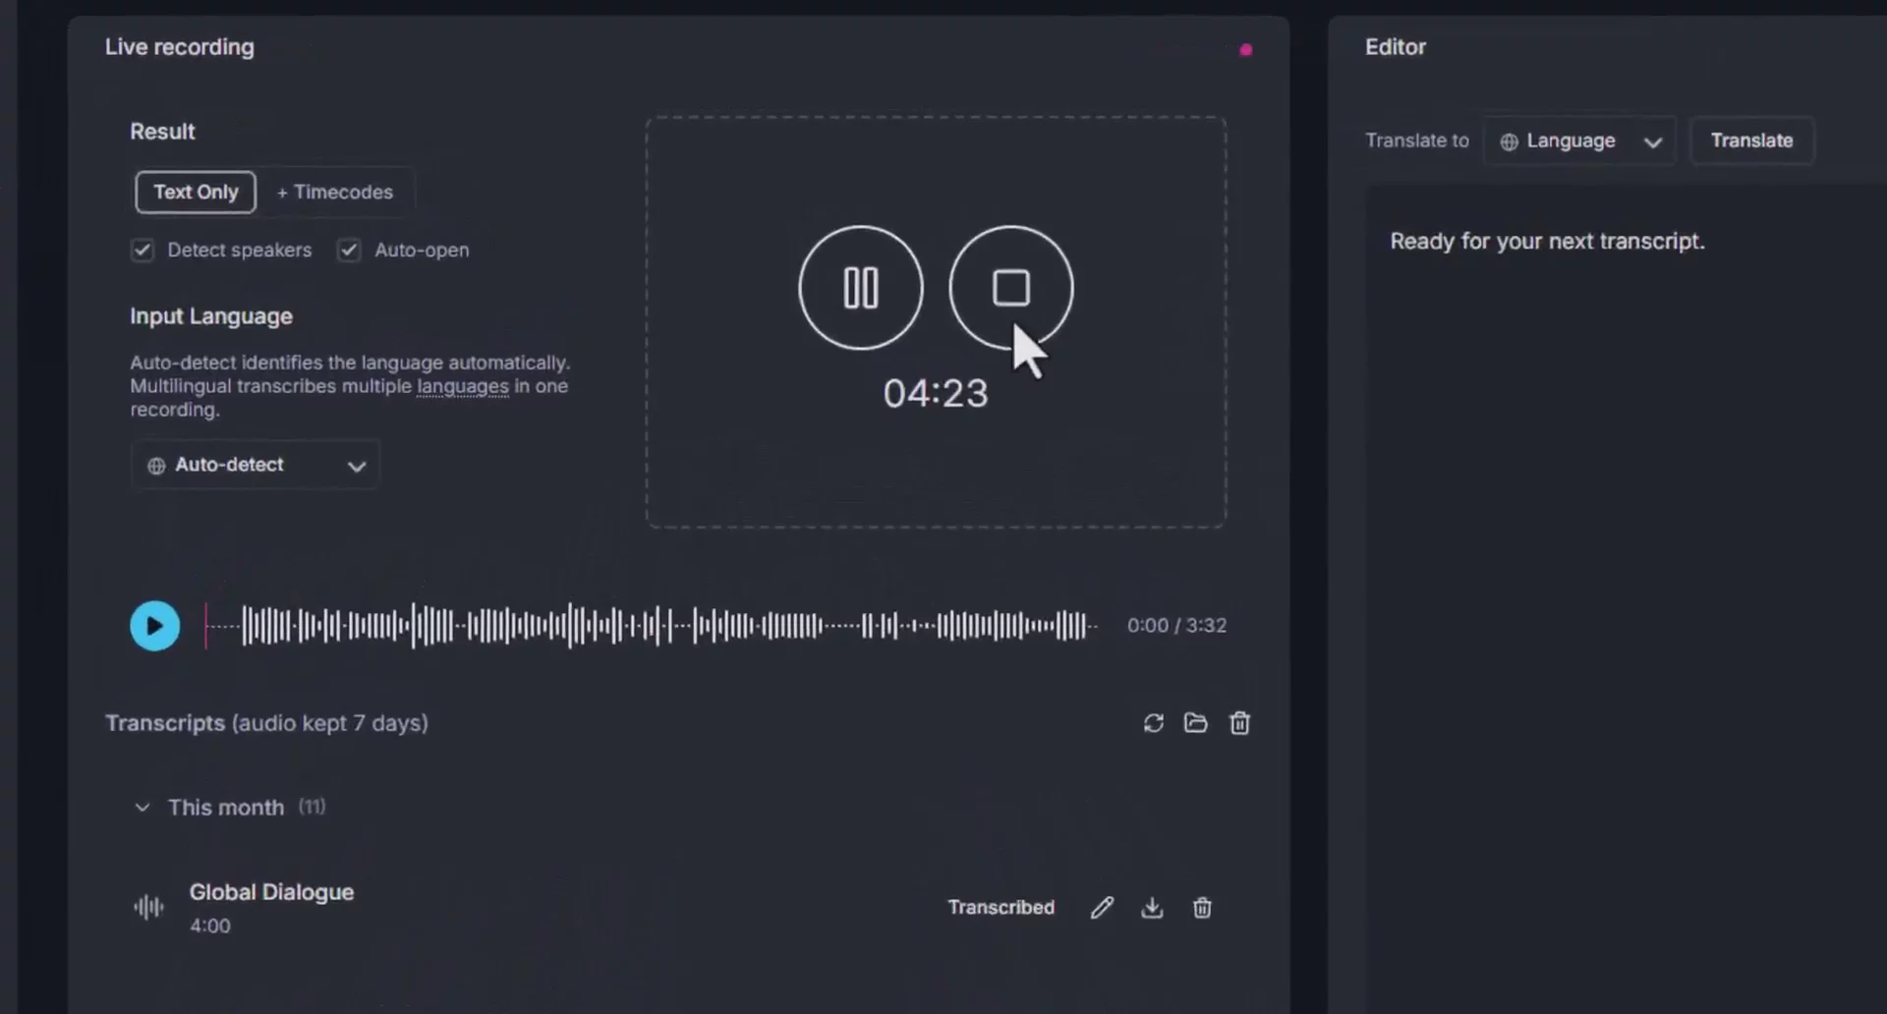
Task: Click the Transcribed status label
Action: (x=1001, y=908)
